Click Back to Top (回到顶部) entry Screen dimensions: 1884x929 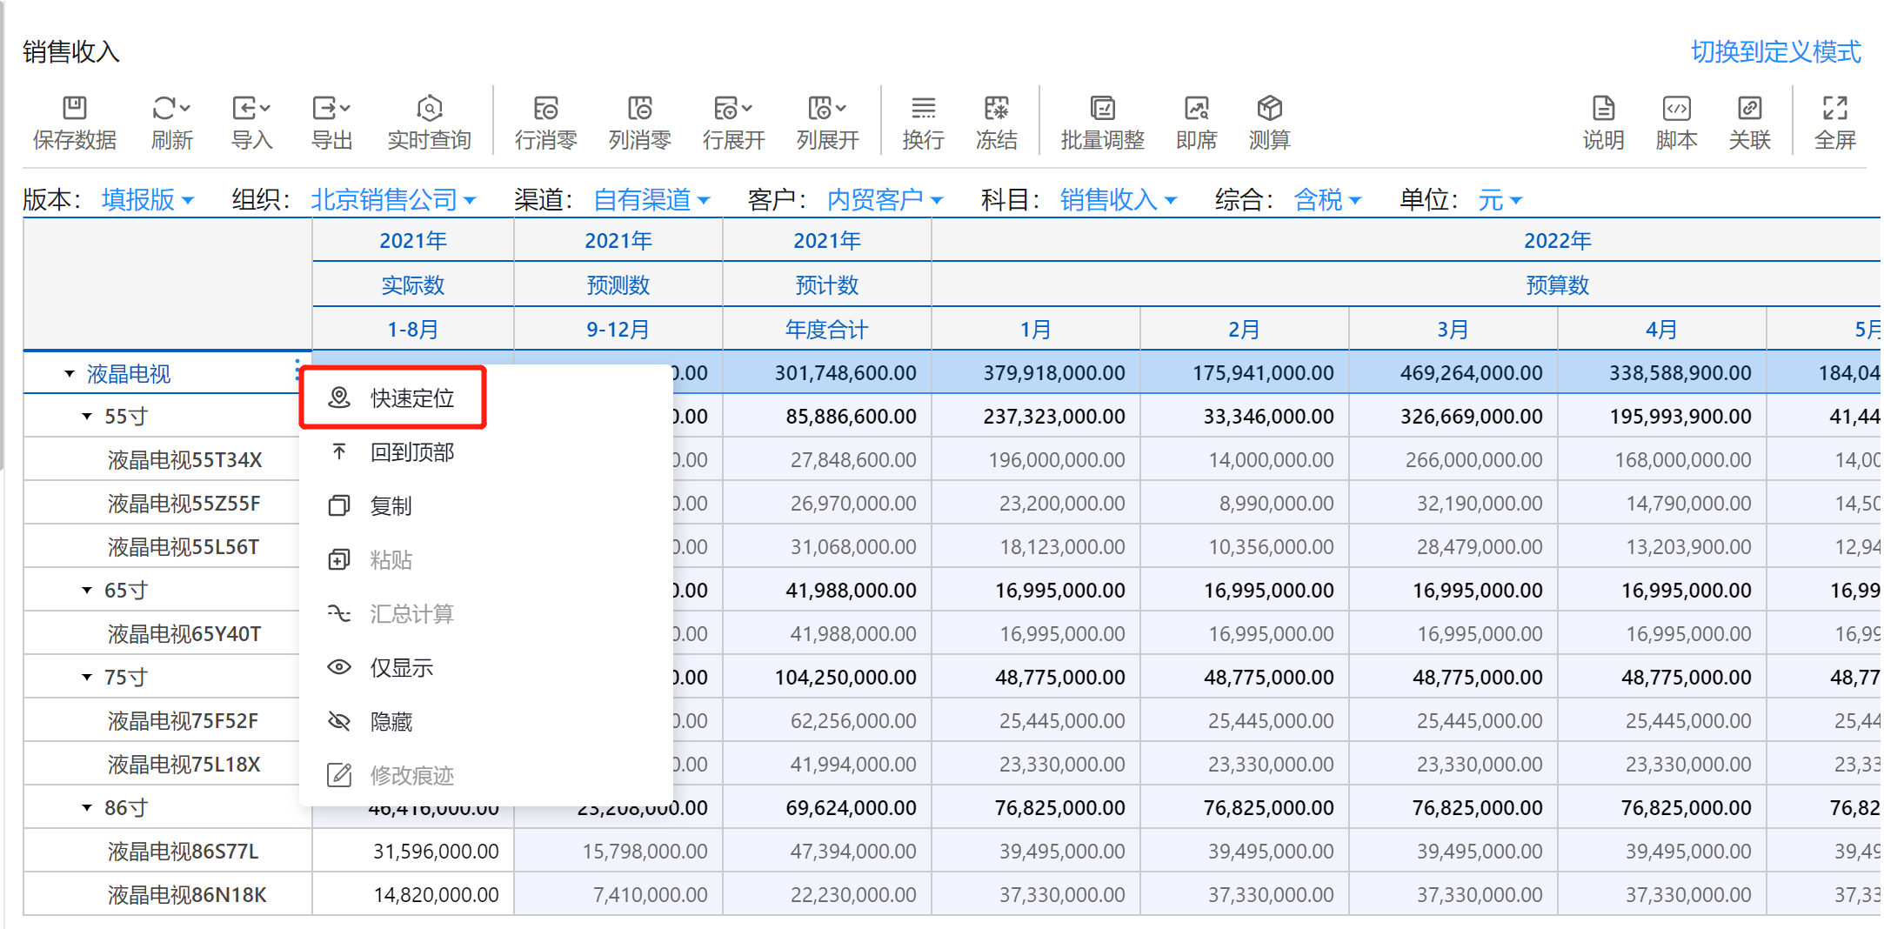[x=411, y=452]
